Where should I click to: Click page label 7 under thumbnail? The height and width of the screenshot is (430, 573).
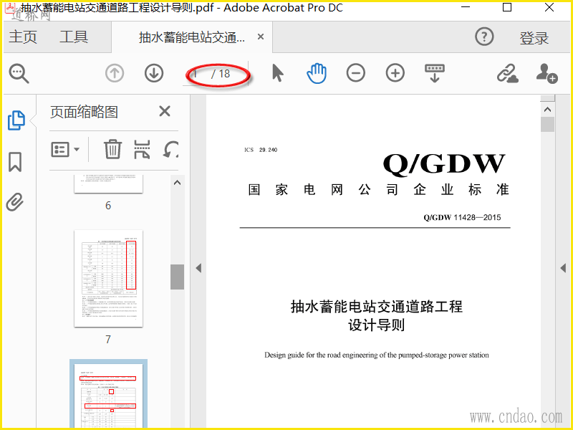tap(108, 340)
